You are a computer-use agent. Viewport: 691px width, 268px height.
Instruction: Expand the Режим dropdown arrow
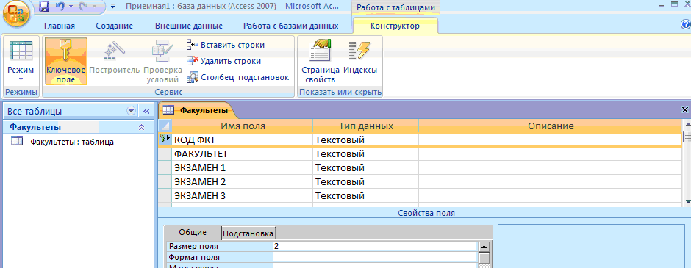pyautogui.click(x=21, y=79)
